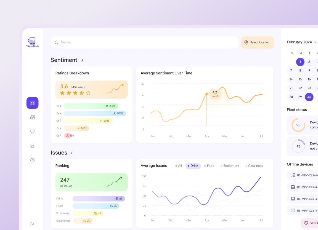Click the Average Sentiment Over Time title
The width and height of the screenshot is (318, 230).
166,73
